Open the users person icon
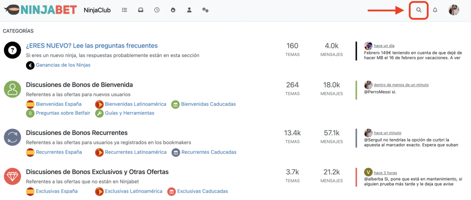471x200 pixels. [x=189, y=10]
